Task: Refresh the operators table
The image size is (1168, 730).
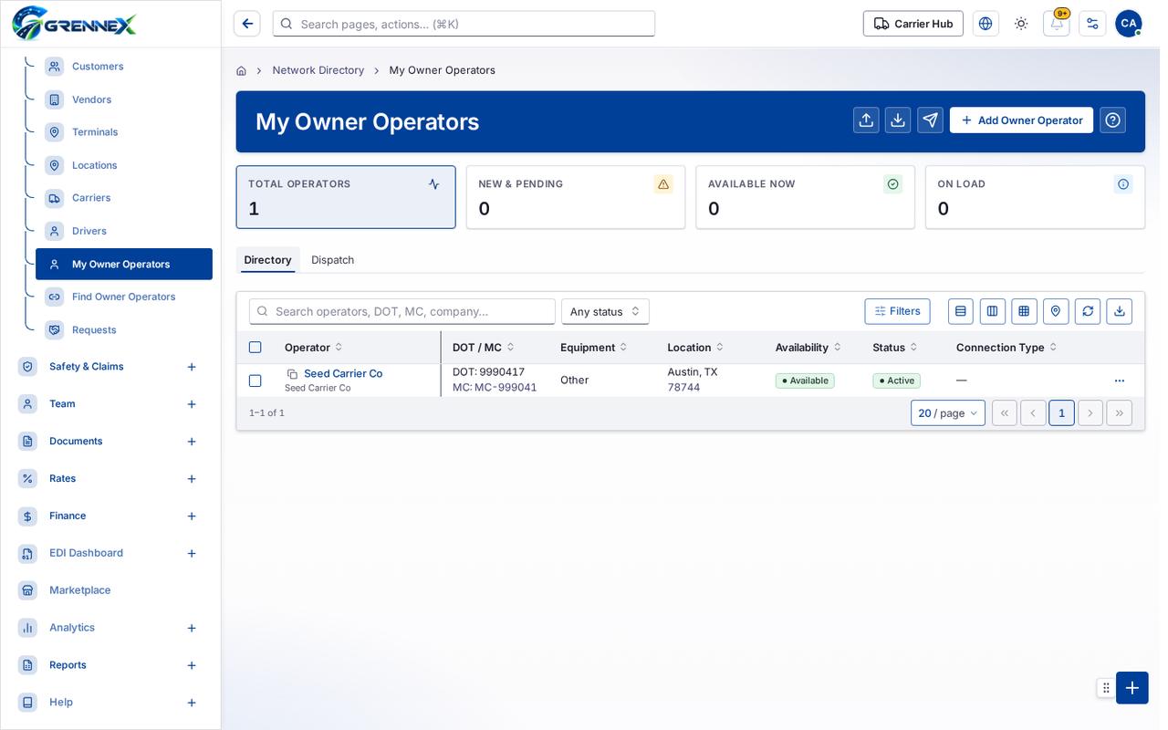Action: point(1088,311)
